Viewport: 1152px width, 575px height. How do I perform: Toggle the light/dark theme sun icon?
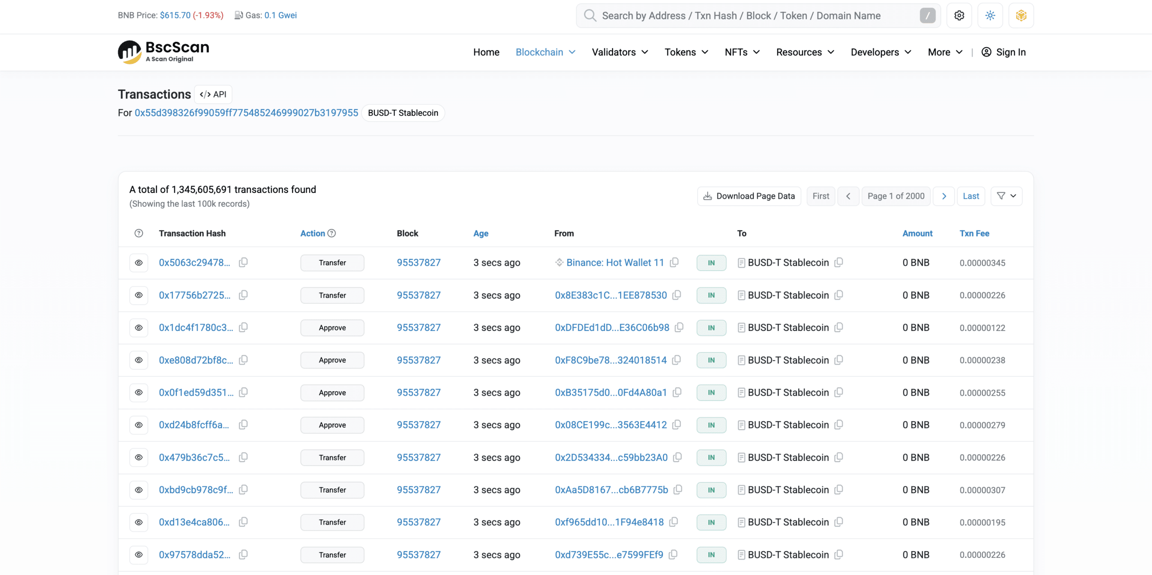(990, 15)
